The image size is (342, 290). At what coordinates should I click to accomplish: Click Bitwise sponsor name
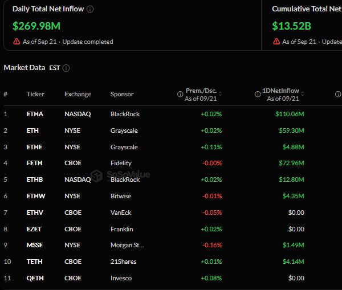121,196
